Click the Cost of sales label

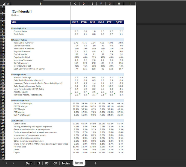point(20,124)
